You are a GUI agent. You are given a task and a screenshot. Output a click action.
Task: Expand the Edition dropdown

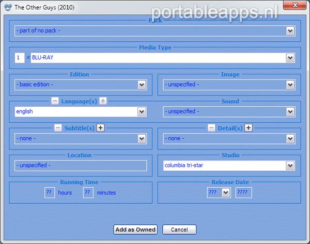(x=142, y=85)
